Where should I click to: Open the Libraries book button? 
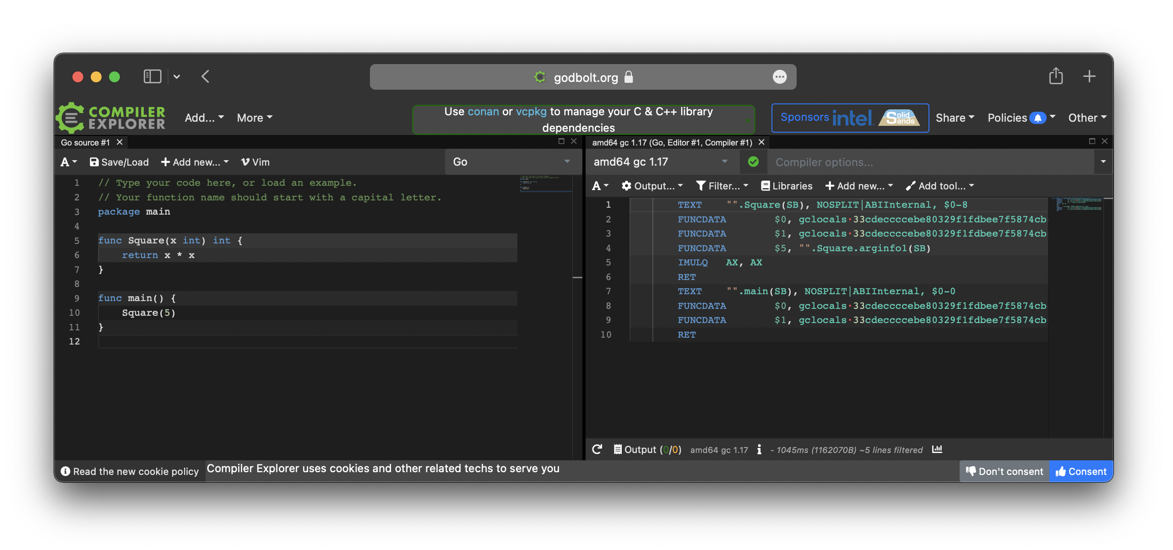787,186
